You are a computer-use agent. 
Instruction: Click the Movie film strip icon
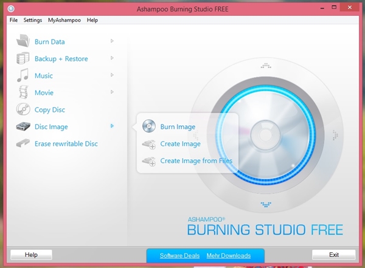click(x=23, y=93)
